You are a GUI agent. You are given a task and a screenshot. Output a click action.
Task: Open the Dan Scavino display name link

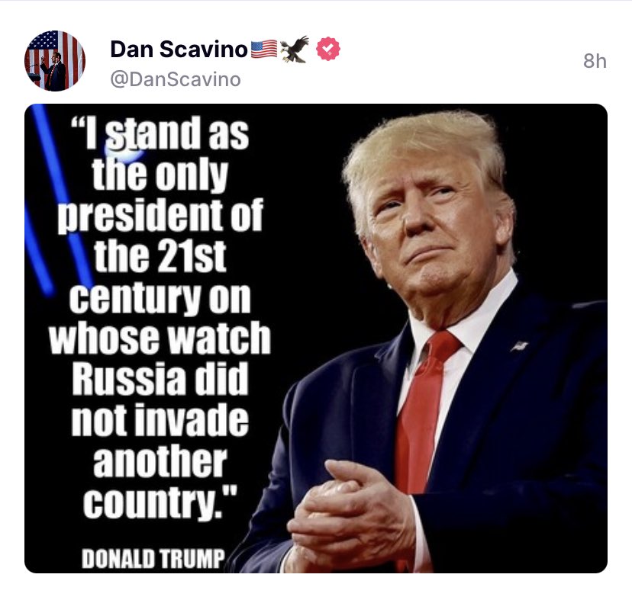179,50
